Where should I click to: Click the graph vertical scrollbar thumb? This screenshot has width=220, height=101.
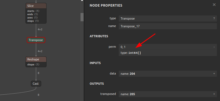tap(82, 17)
